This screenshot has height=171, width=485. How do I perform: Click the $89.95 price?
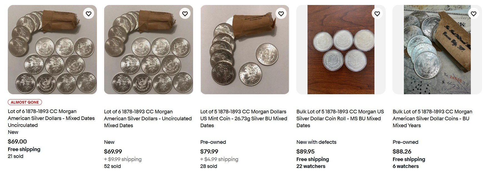click(x=305, y=152)
